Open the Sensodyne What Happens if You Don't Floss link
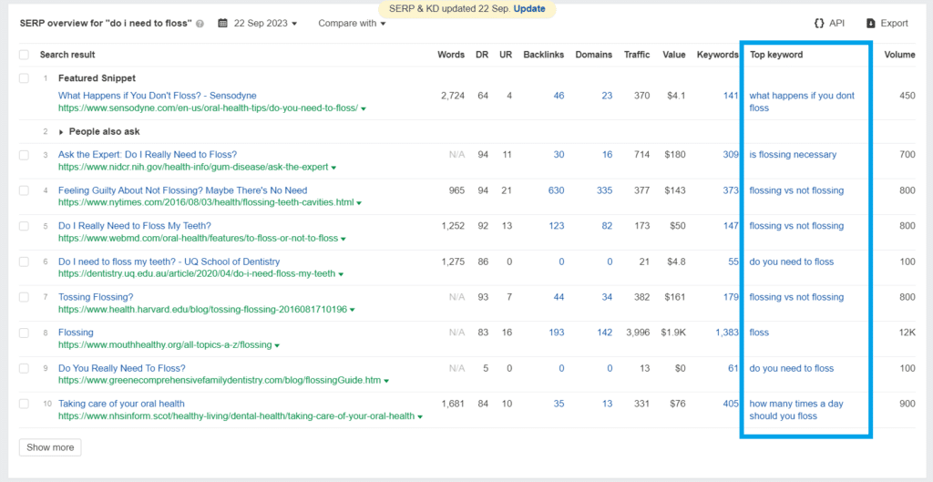Screen dimensions: 933x482 [x=157, y=95]
